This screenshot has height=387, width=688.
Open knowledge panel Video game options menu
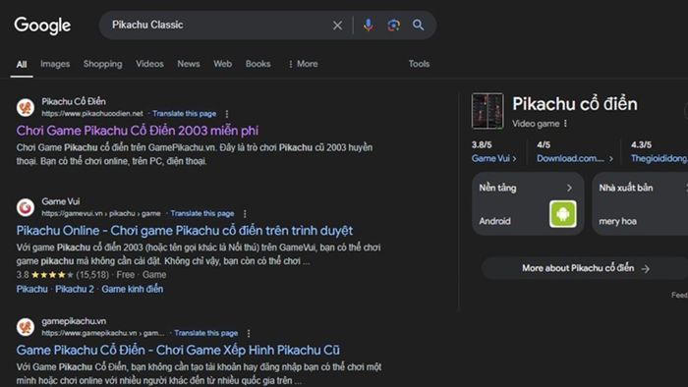565,124
